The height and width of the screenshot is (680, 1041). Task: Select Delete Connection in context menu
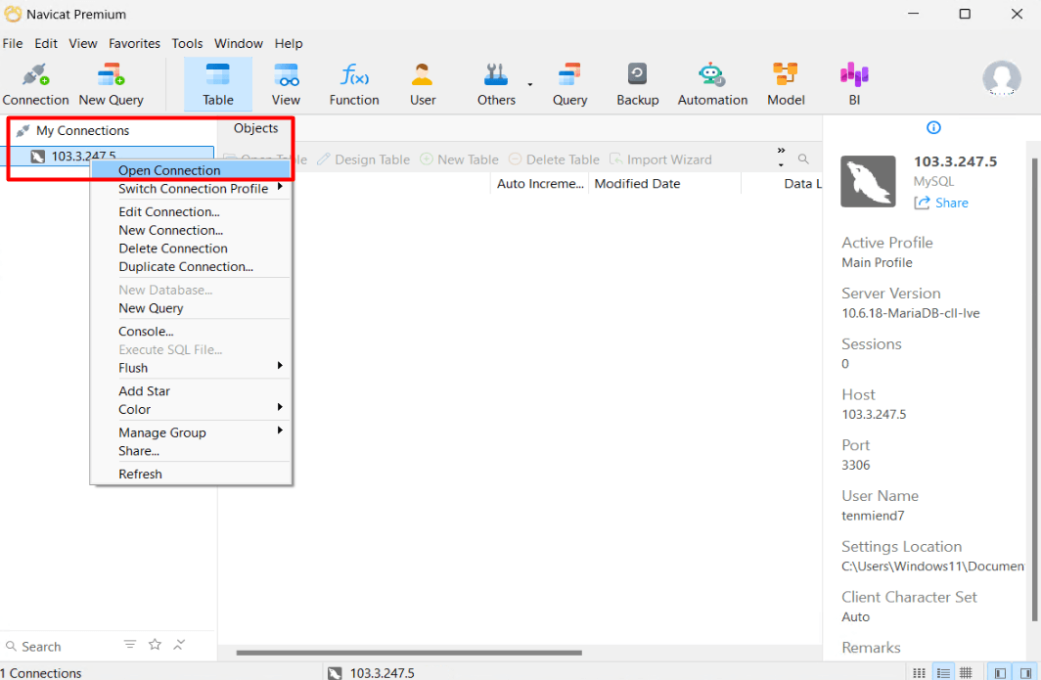tap(191, 249)
